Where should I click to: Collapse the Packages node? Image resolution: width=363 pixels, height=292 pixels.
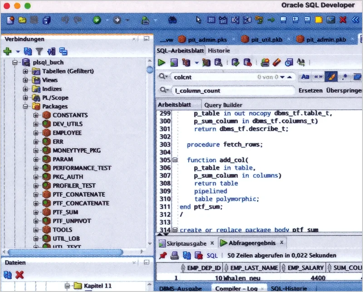pyautogui.click(x=25, y=107)
